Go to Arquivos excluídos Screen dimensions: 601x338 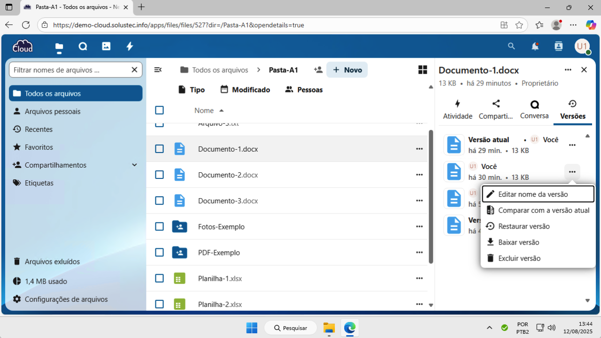52,261
